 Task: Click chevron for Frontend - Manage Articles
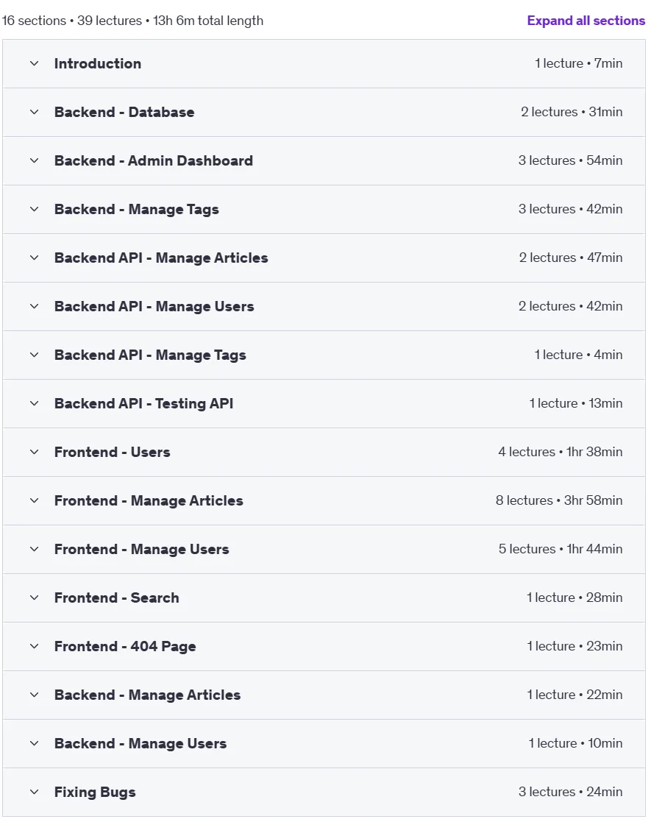tap(35, 501)
